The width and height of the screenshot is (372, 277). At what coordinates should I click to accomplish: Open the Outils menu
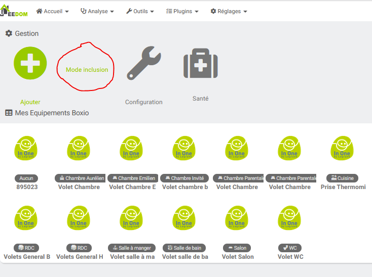[140, 11]
